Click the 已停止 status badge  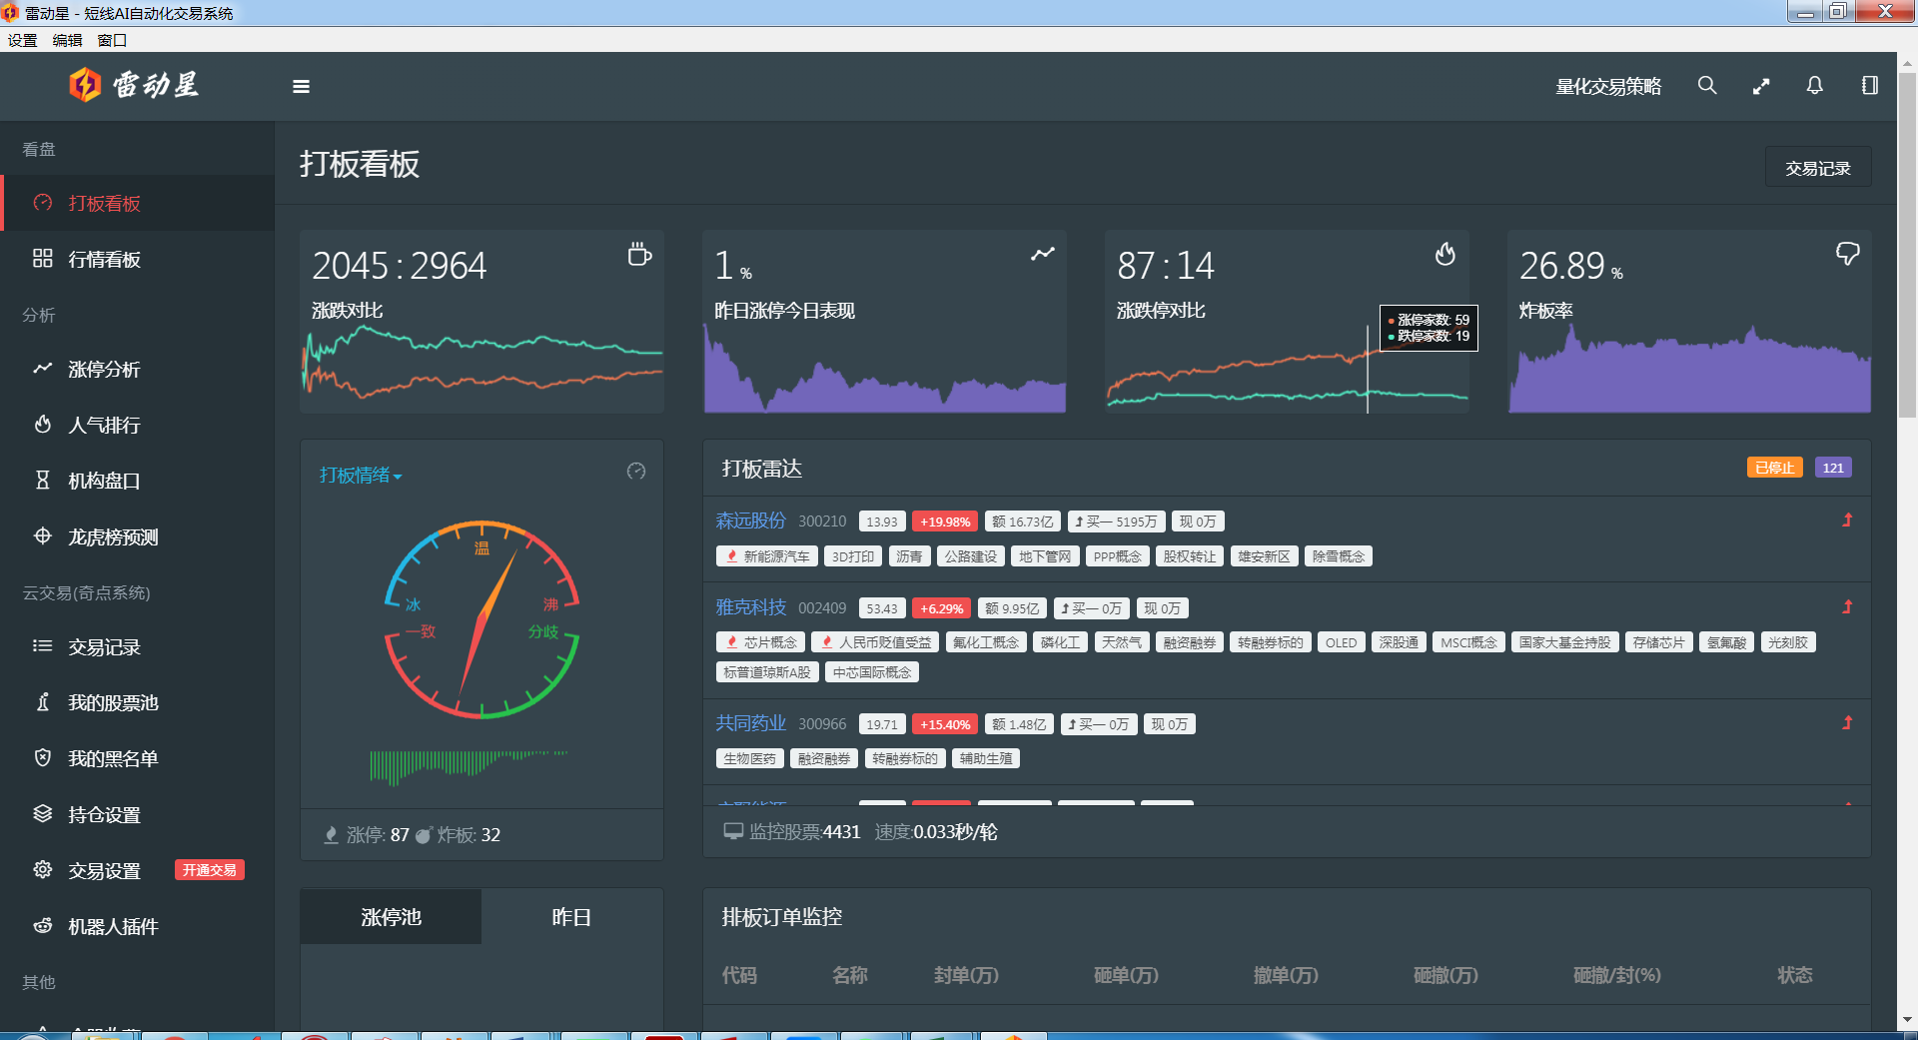(x=1774, y=468)
